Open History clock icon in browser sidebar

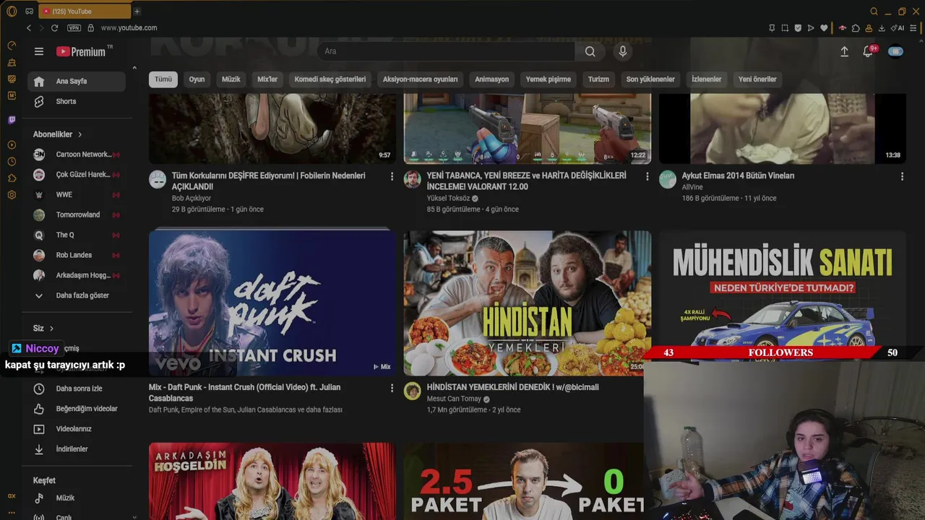[12, 162]
